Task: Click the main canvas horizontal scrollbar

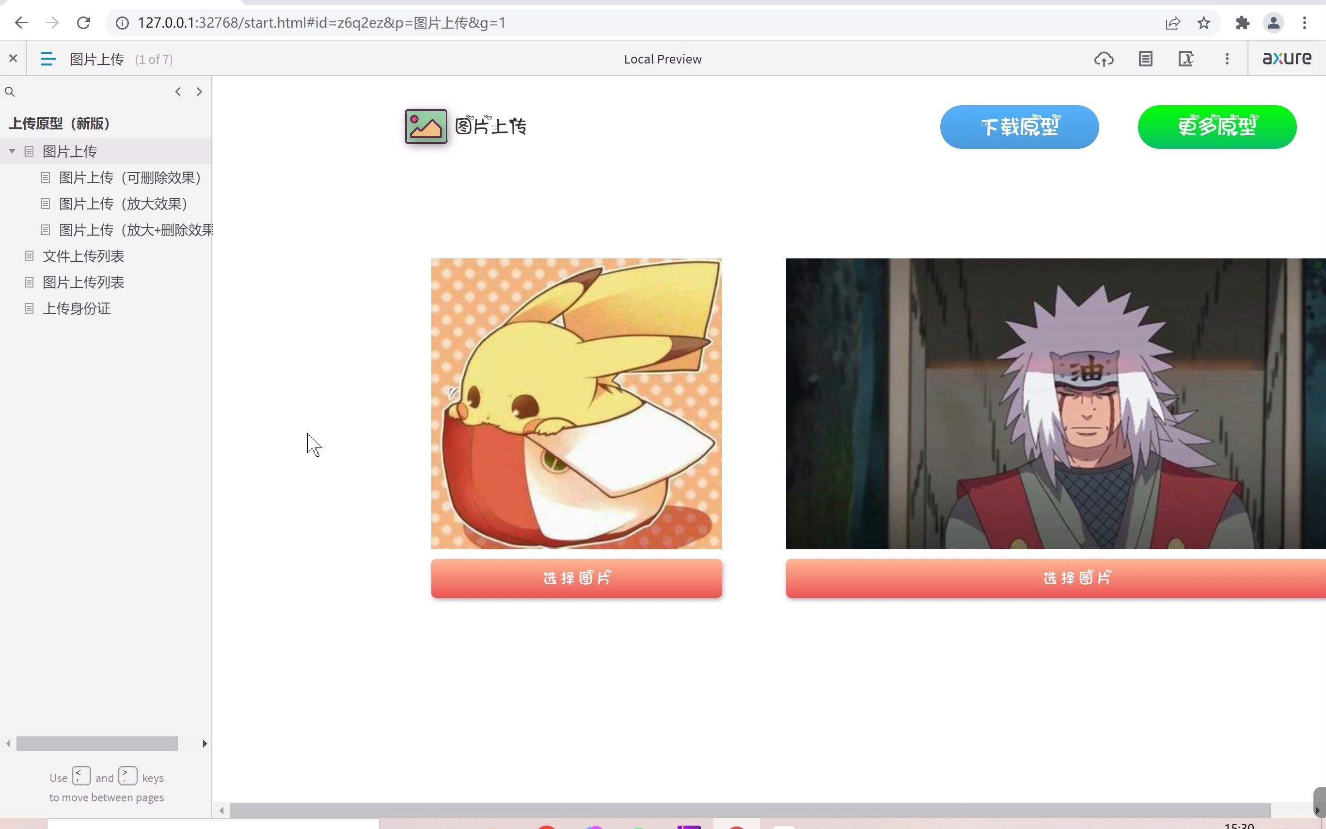Action: click(x=750, y=811)
